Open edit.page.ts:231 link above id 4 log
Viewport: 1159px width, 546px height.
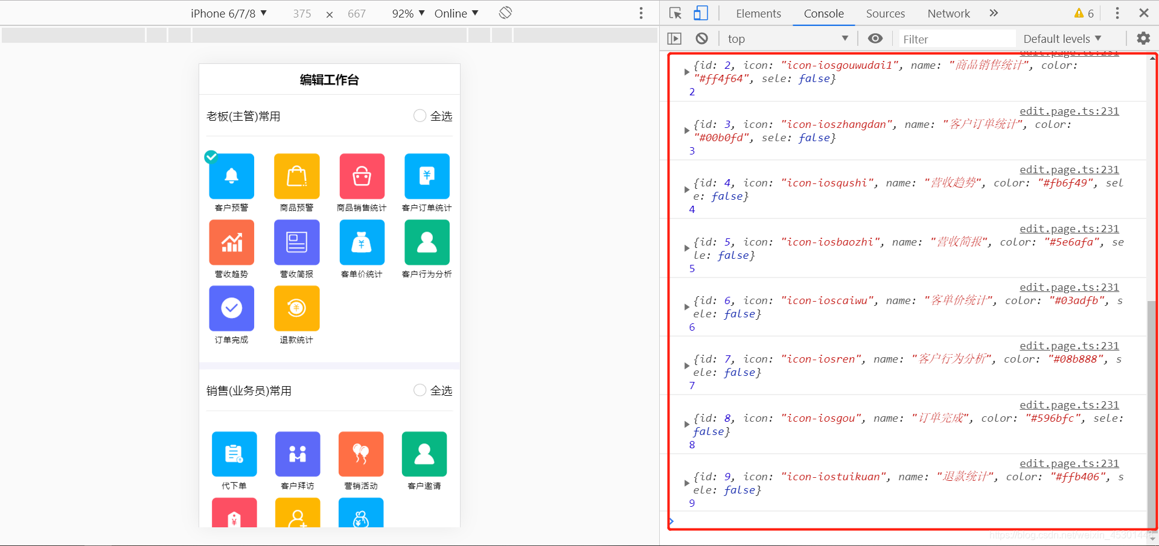click(1069, 170)
